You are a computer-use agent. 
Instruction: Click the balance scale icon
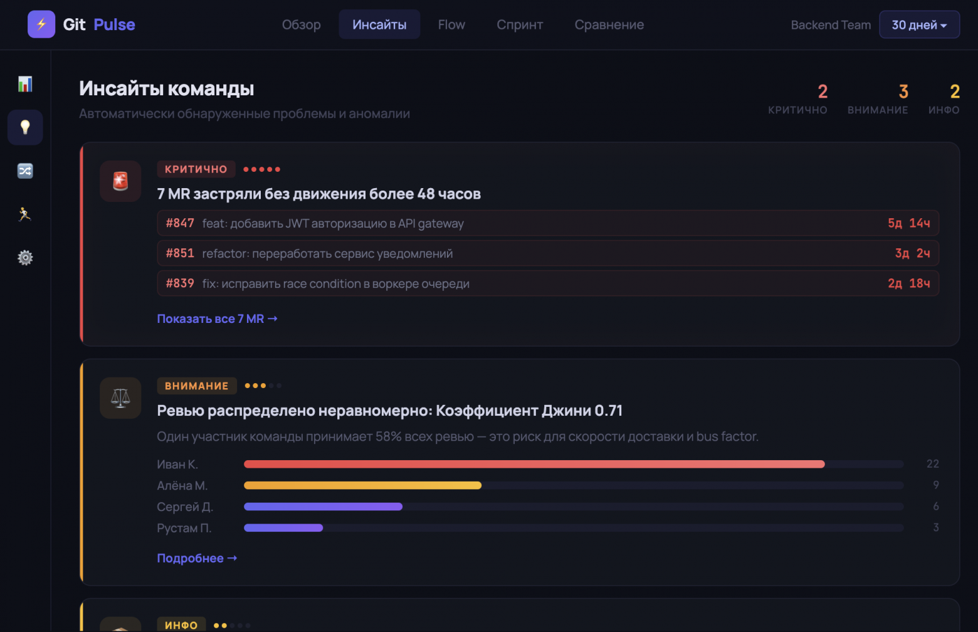pyautogui.click(x=120, y=398)
